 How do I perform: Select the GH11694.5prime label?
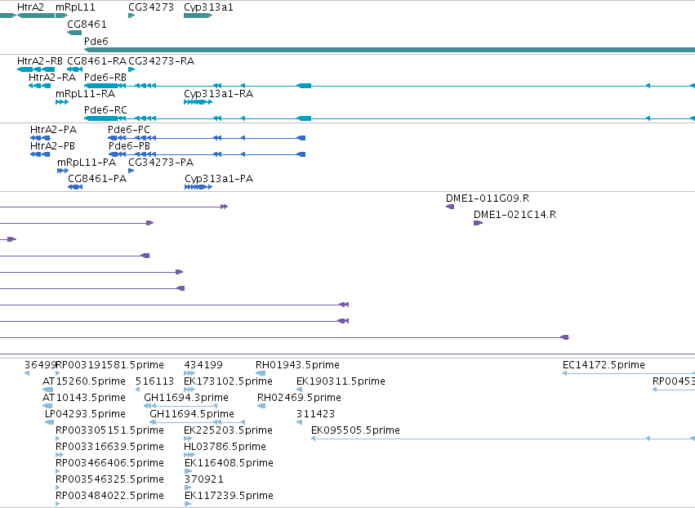(x=192, y=414)
